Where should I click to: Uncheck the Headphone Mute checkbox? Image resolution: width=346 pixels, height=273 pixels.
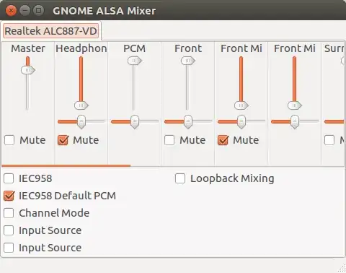pos(63,140)
